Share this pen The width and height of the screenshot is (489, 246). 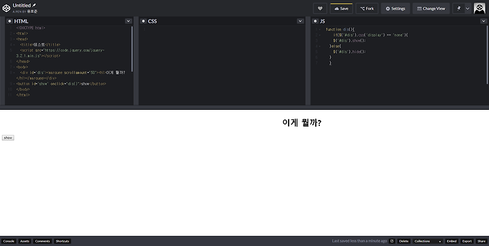point(482,241)
